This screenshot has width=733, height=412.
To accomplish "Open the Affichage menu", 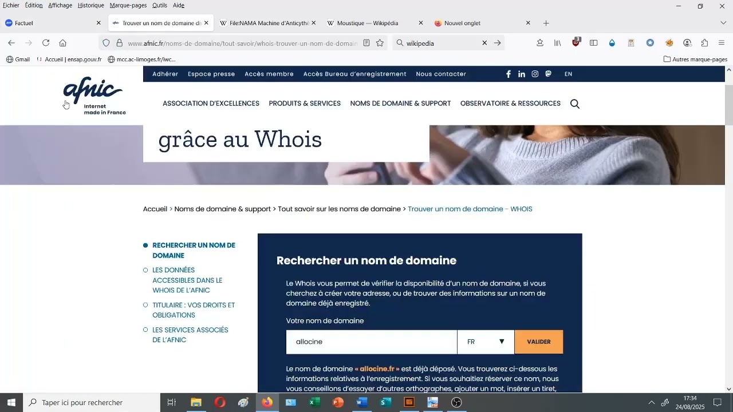I will coord(60,5).
